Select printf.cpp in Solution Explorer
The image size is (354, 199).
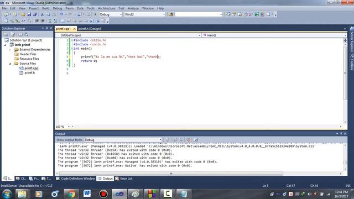click(x=31, y=68)
